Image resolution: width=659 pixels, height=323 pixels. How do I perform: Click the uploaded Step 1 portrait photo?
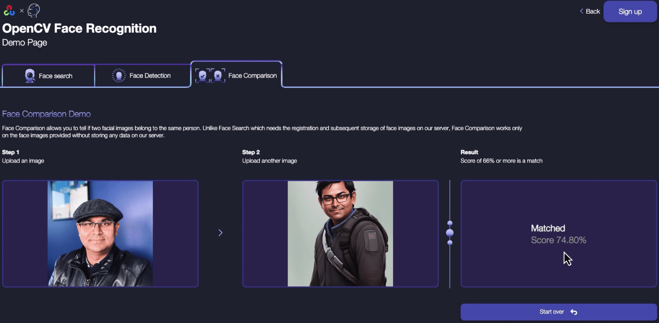click(100, 233)
